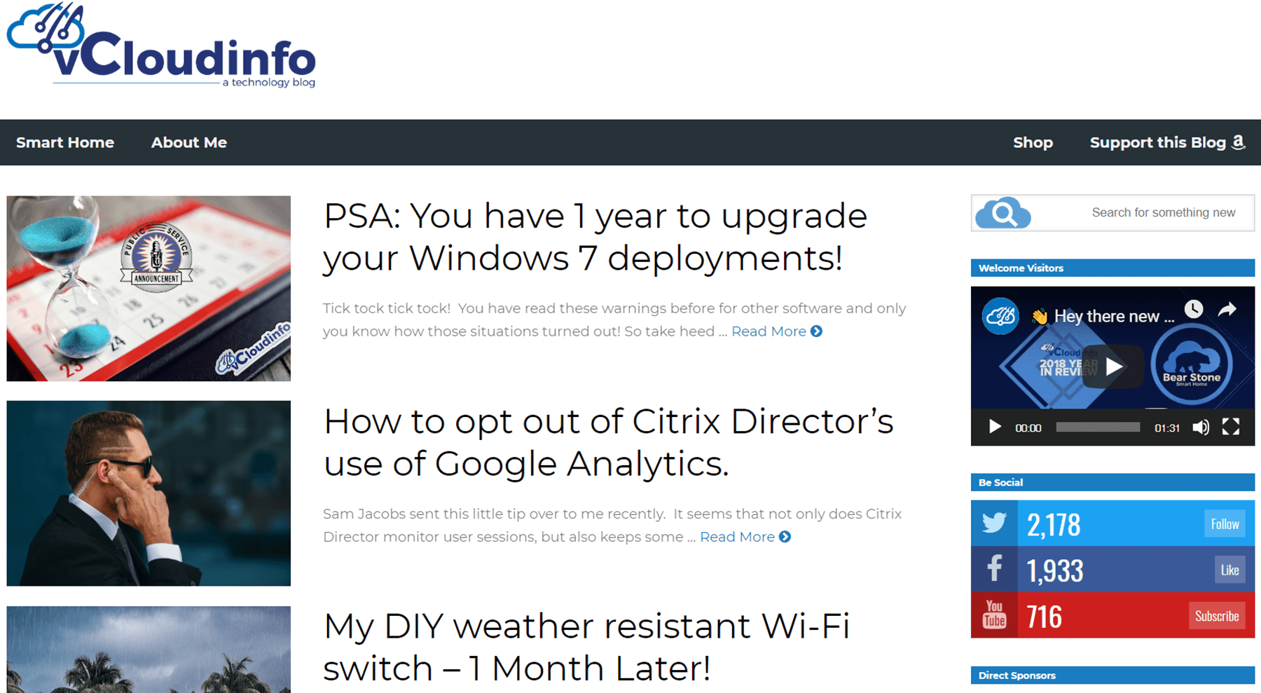Open the DIY weather resistant Wi-Fi switch title
Viewport: 1261px width, 693px height.
click(x=586, y=647)
